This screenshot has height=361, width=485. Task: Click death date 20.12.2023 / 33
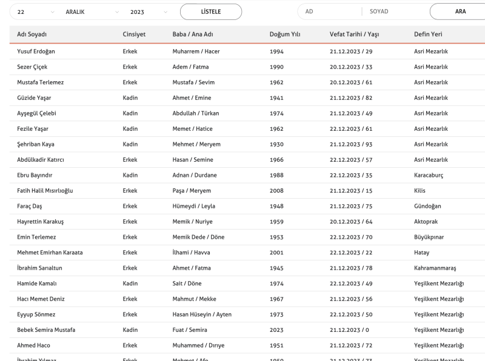[351, 67]
